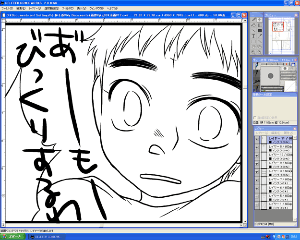Open the ウィンドウ(W) menu
Image resolution: width=300 pixels, height=240 pixels.
pyautogui.click(x=96, y=9)
